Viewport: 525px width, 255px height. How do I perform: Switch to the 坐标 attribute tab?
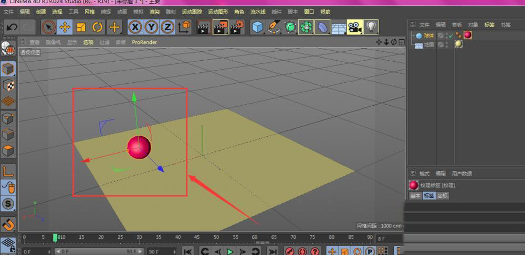click(443, 196)
